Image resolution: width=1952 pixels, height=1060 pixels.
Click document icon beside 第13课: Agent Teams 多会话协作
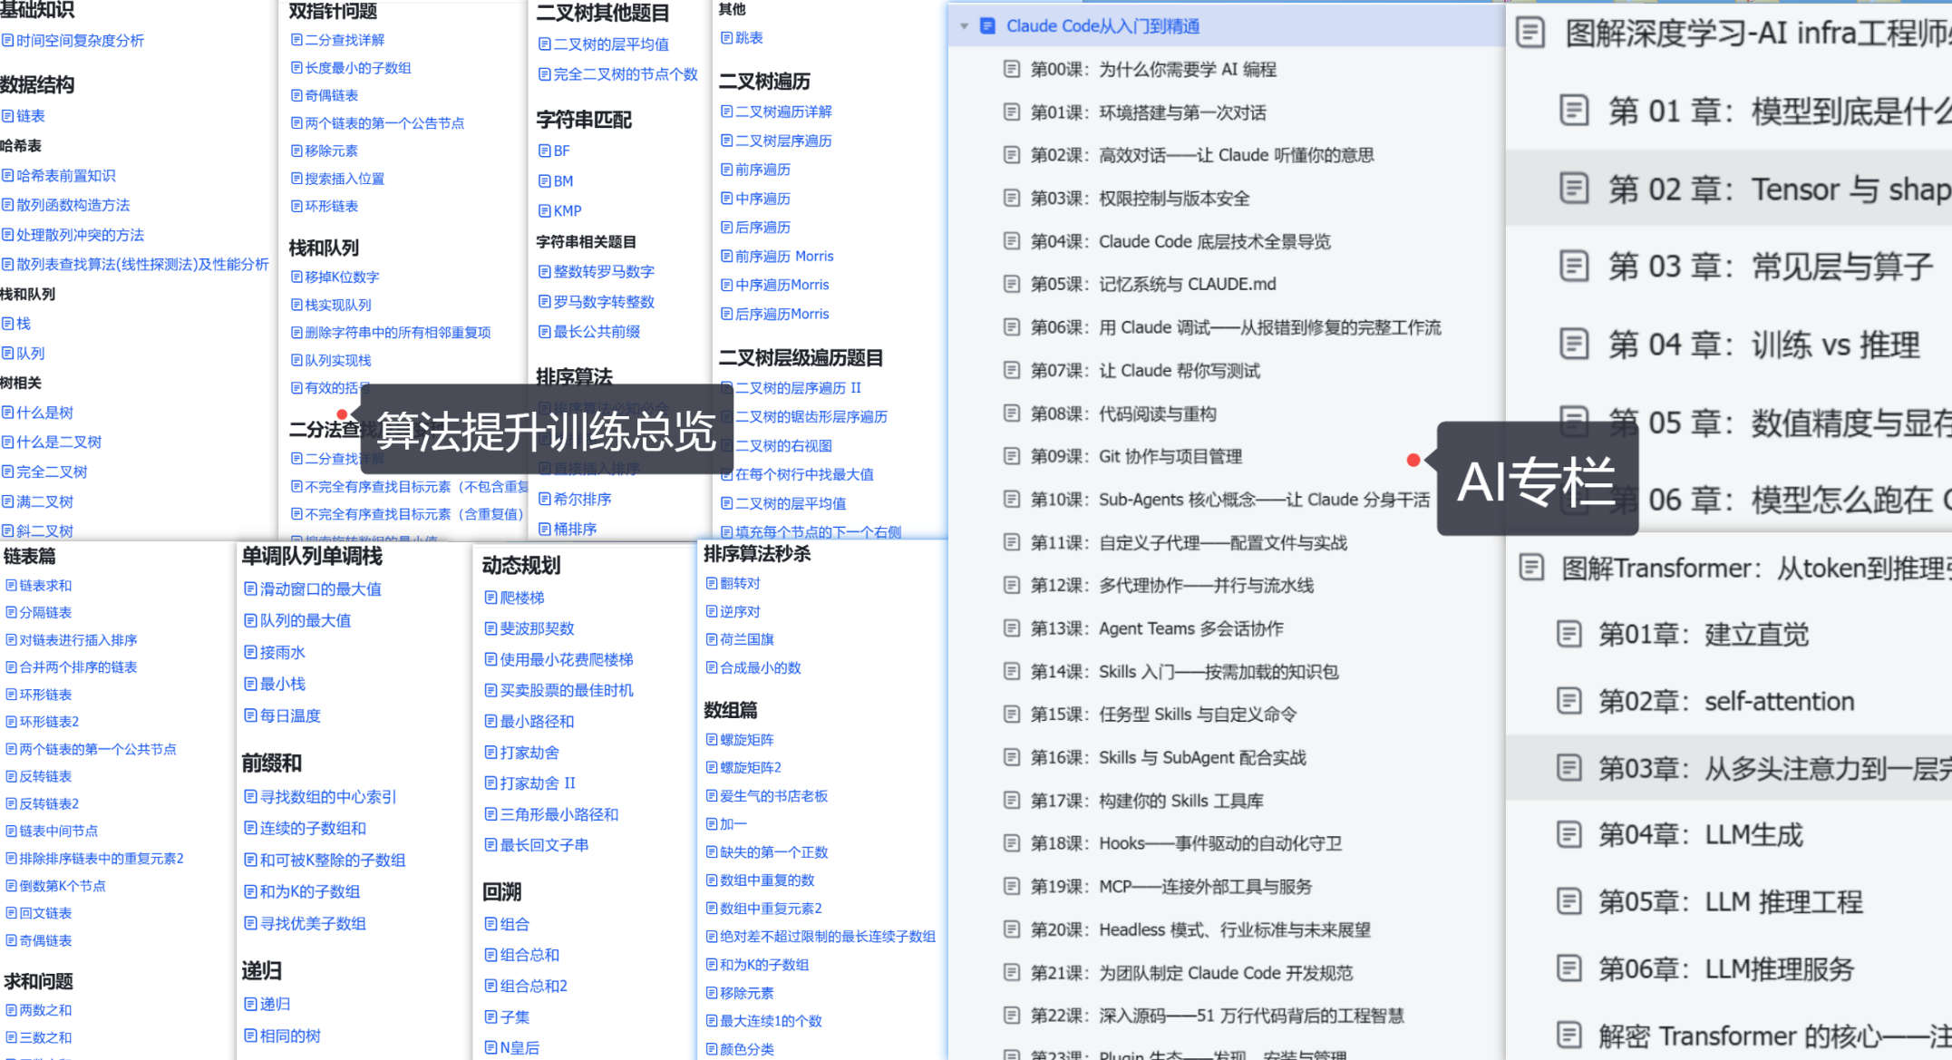coord(1012,628)
